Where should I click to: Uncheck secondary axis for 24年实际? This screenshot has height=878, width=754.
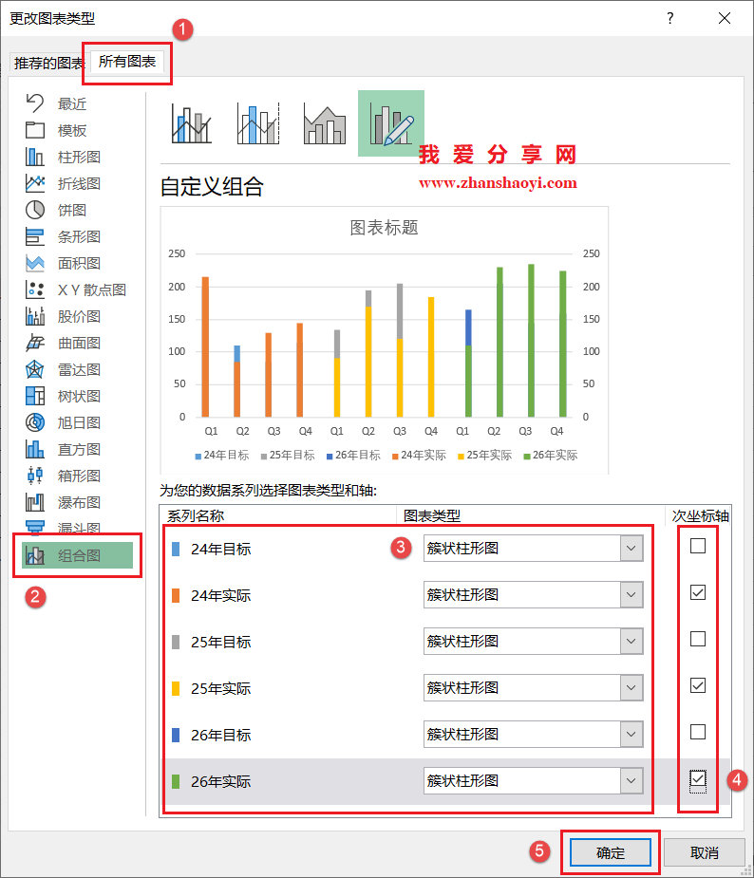point(697,592)
